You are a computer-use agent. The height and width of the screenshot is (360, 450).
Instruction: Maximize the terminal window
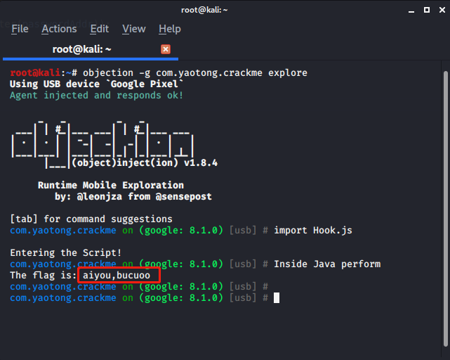(x=427, y=10)
